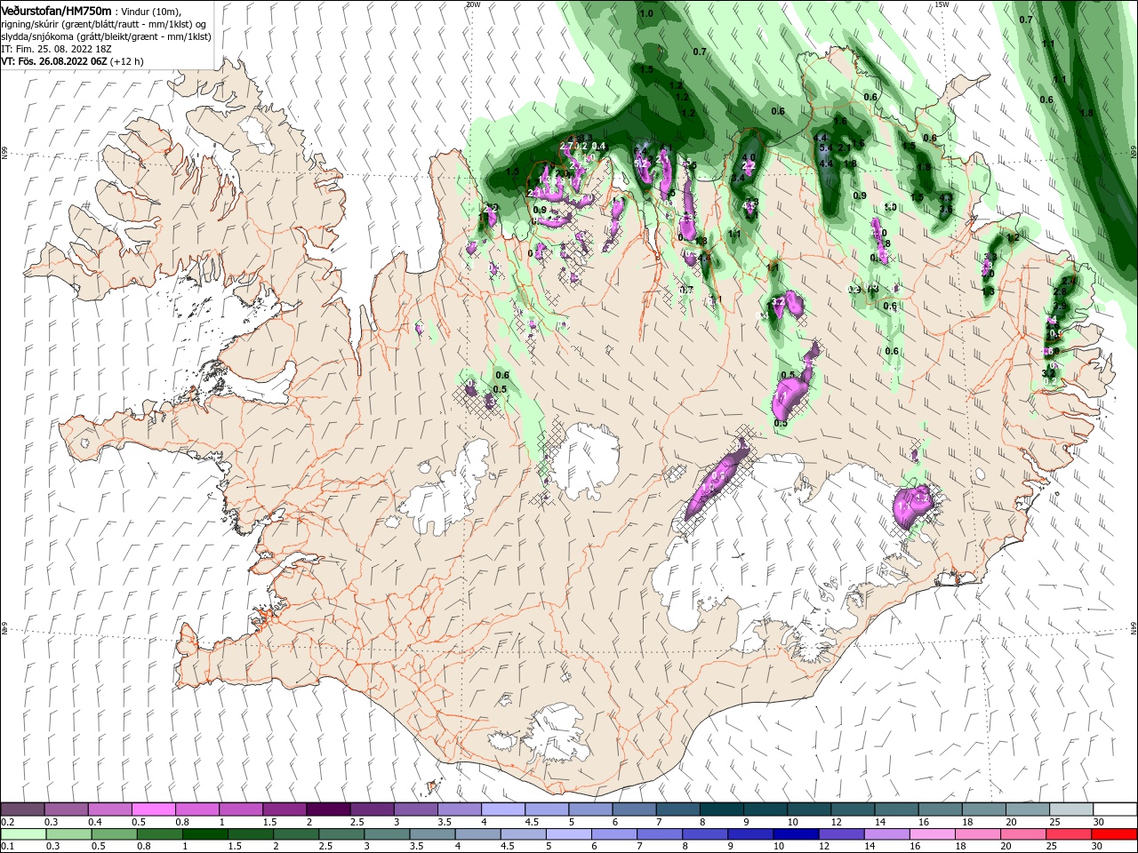Pick the bright red swatch ending the bottom legend
This screenshot has height=853, width=1138.
coord(1114,834)
